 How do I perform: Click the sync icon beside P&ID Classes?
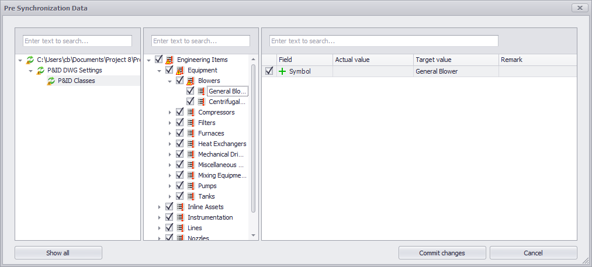[x=51, y=81]
